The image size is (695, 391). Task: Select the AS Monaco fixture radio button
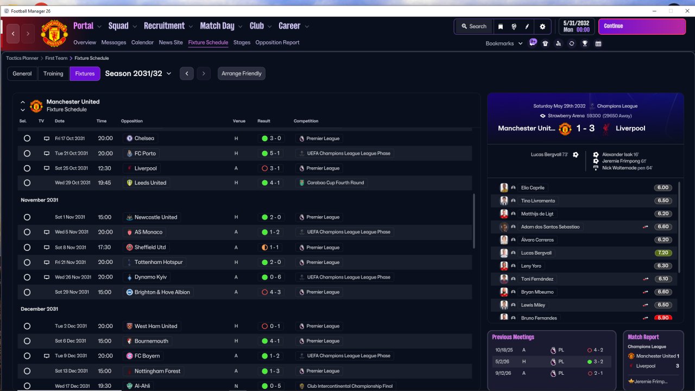click(x=27, y=232)
